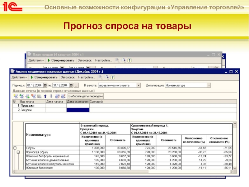Viewport: 249px width, 187px height.
Task: Collapse the Женская обувь subgroup
Action: click(x=18, y=152)
